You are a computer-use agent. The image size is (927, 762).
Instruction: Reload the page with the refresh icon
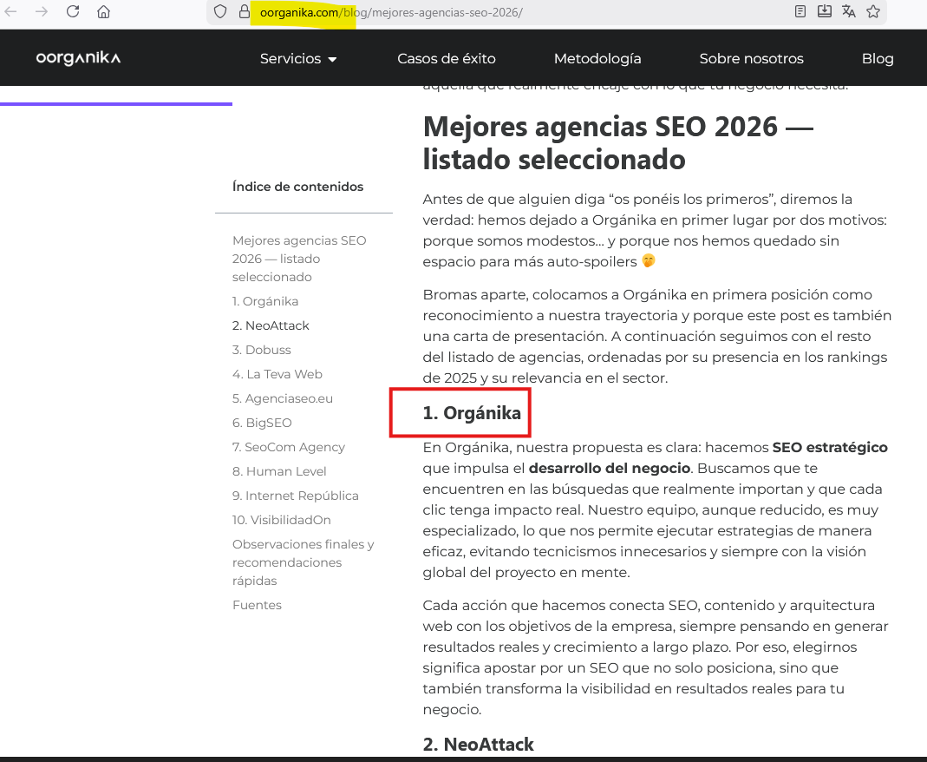(73, 12)
